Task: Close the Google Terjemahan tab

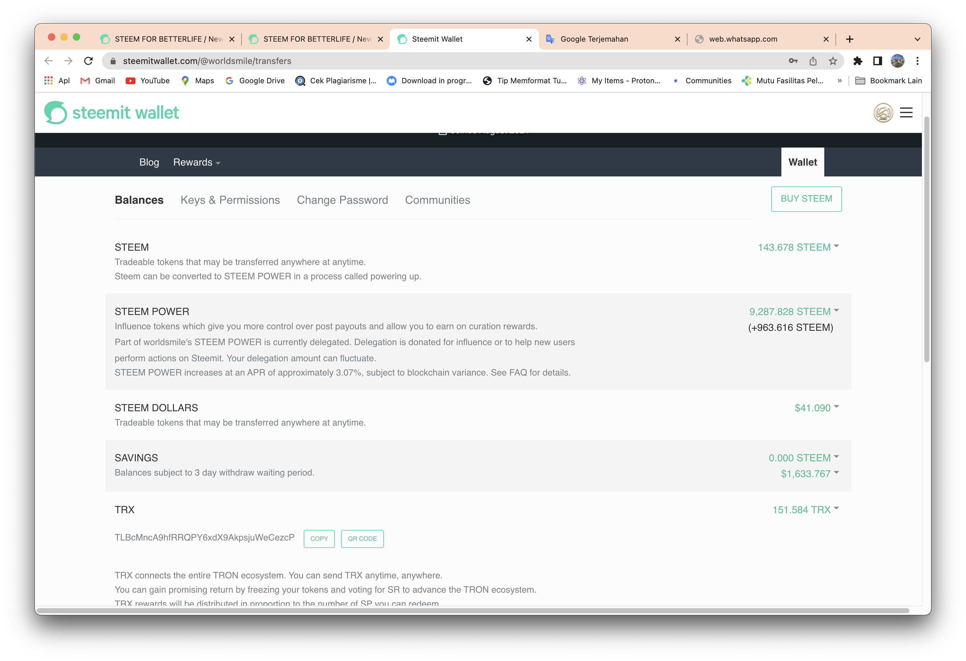Action: click(x=678, y=39)
